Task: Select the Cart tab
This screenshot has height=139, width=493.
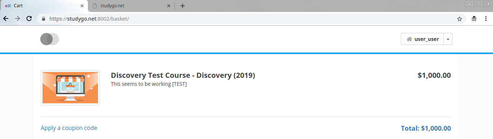Action: (44, 6)
